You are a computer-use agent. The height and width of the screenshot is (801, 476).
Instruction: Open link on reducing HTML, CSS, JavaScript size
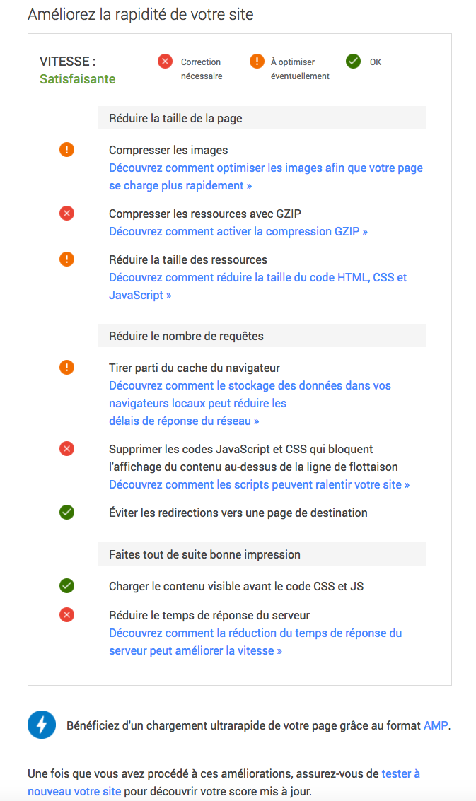[257, 277]
